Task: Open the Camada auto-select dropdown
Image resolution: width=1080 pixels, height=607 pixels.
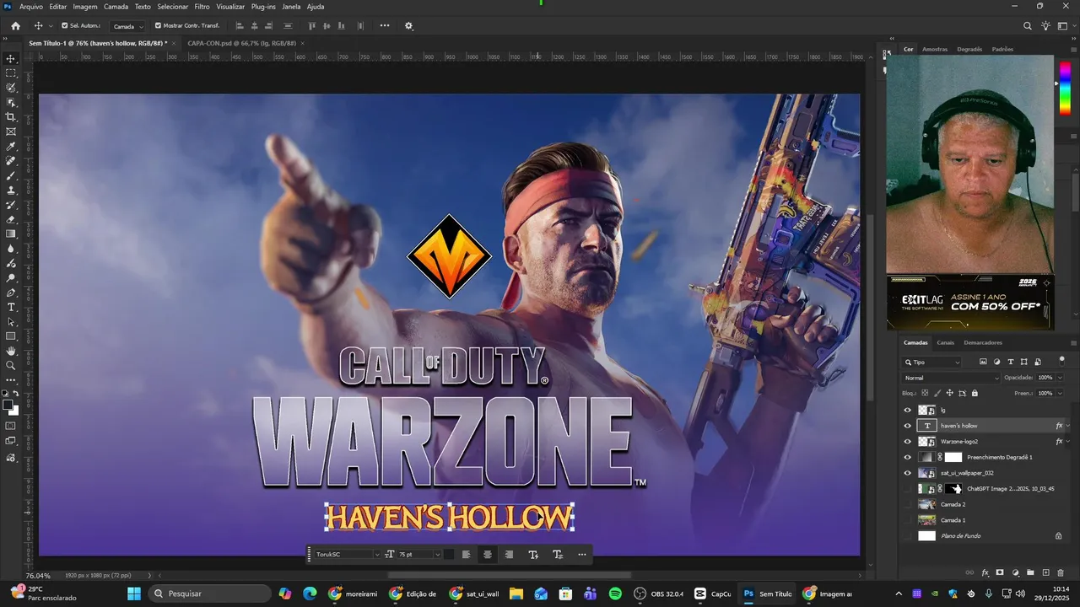Action: coord(129,26)
